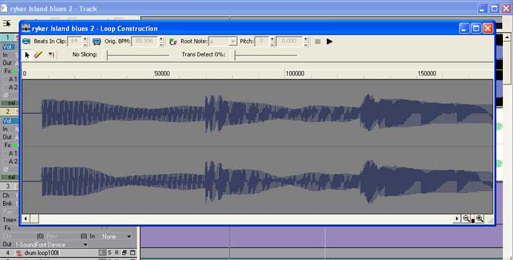513x260 pixels.
Task: Click the track 2 number header
Action: 7,112
